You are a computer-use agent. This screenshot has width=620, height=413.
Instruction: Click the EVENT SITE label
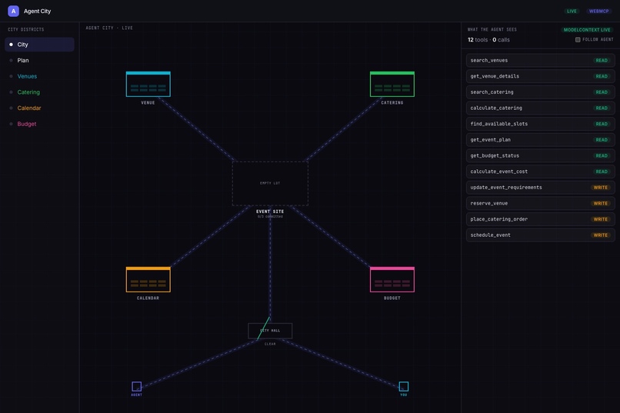coord(270,211)
